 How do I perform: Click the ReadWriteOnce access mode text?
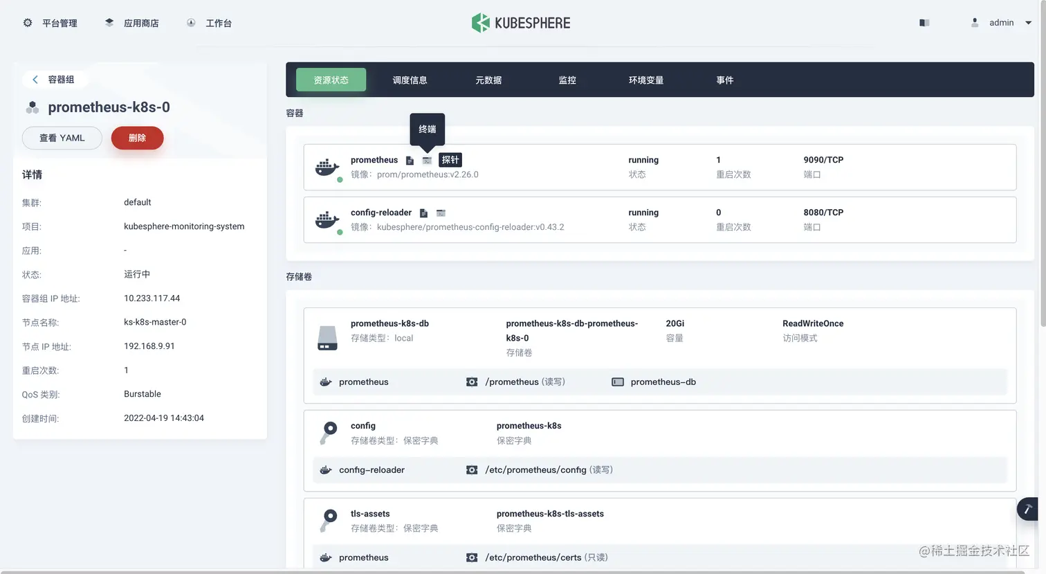click(813, 323)
